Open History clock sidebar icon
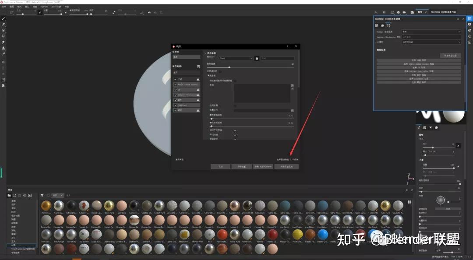This screenshot has width=473, height=260. 469,36
